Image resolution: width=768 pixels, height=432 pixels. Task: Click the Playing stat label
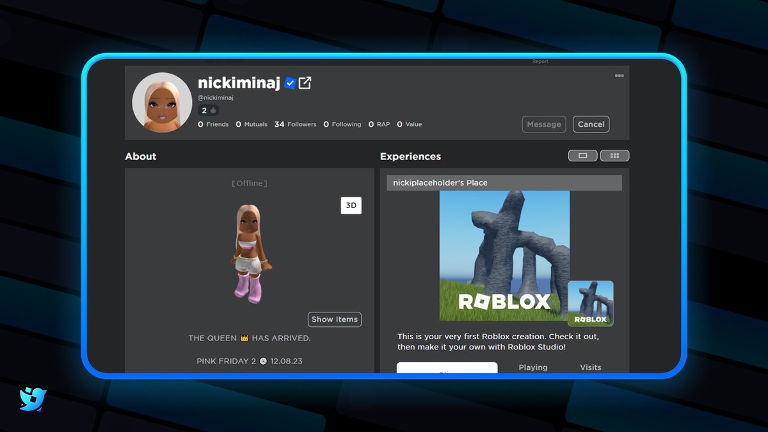coord(533,367)
